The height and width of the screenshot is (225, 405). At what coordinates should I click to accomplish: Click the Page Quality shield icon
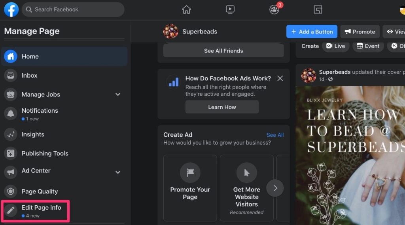tap(11, 191)
